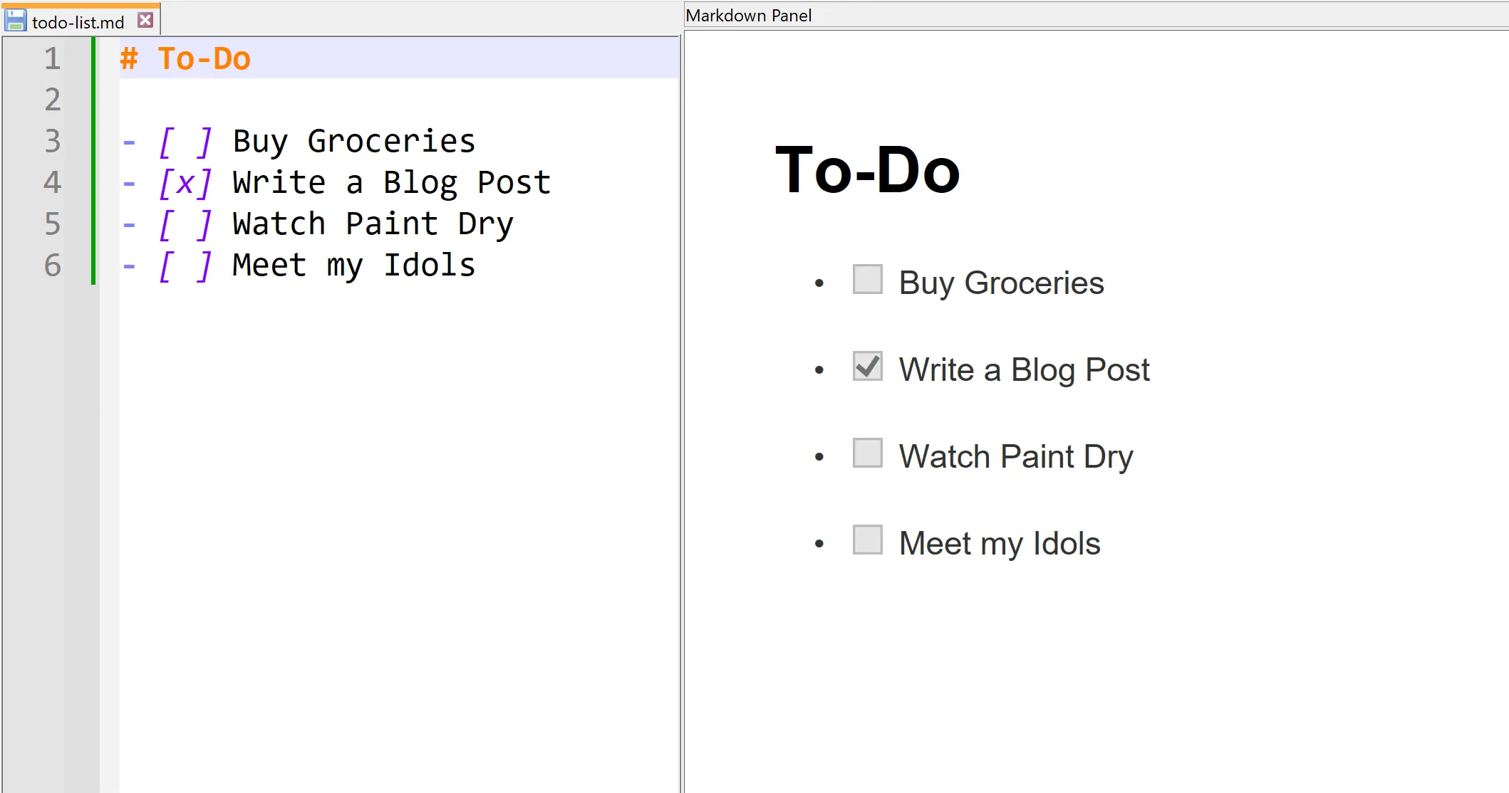Screen dimensions: 1509x793
Task: Click the unchecked bracket on line 5
Action: tap(185, 224)
